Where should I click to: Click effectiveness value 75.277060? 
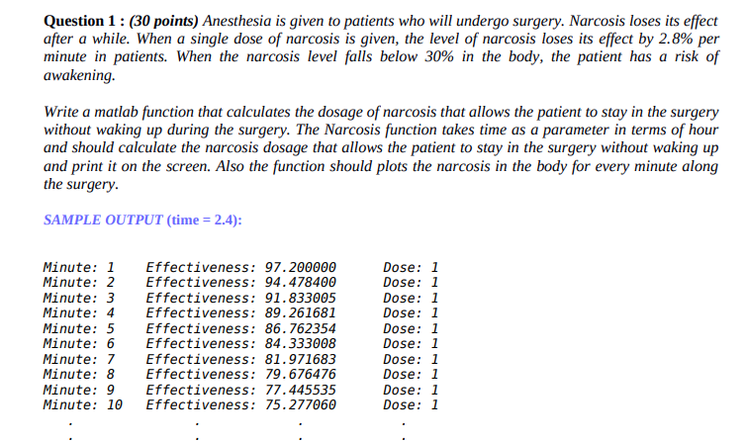(x=300, y=405)
